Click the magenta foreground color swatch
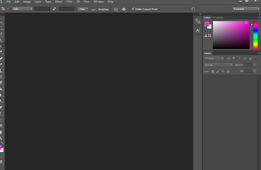Screen dimensions: 261x170 tap(207, 24)
